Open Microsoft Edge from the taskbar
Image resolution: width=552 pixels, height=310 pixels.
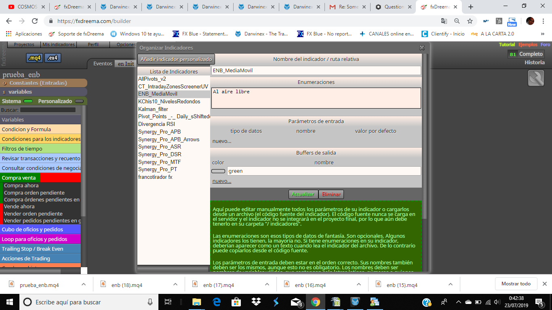click(x=216, y=302)
